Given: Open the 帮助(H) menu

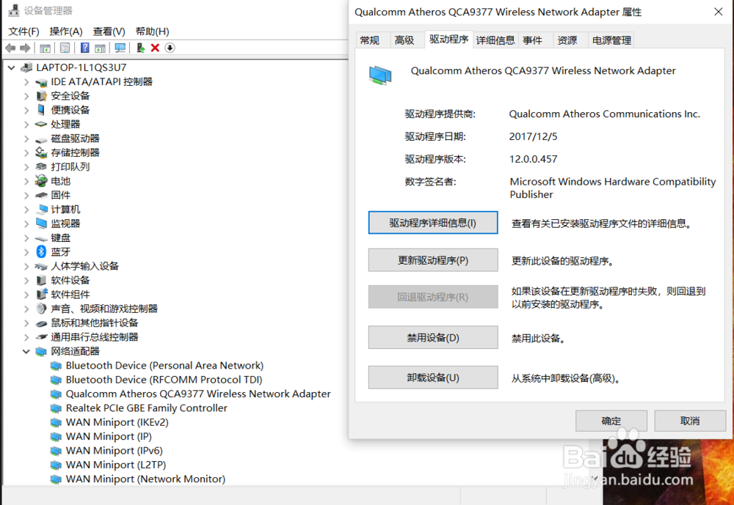Looking at the screenshot, I should pos(152,32).
